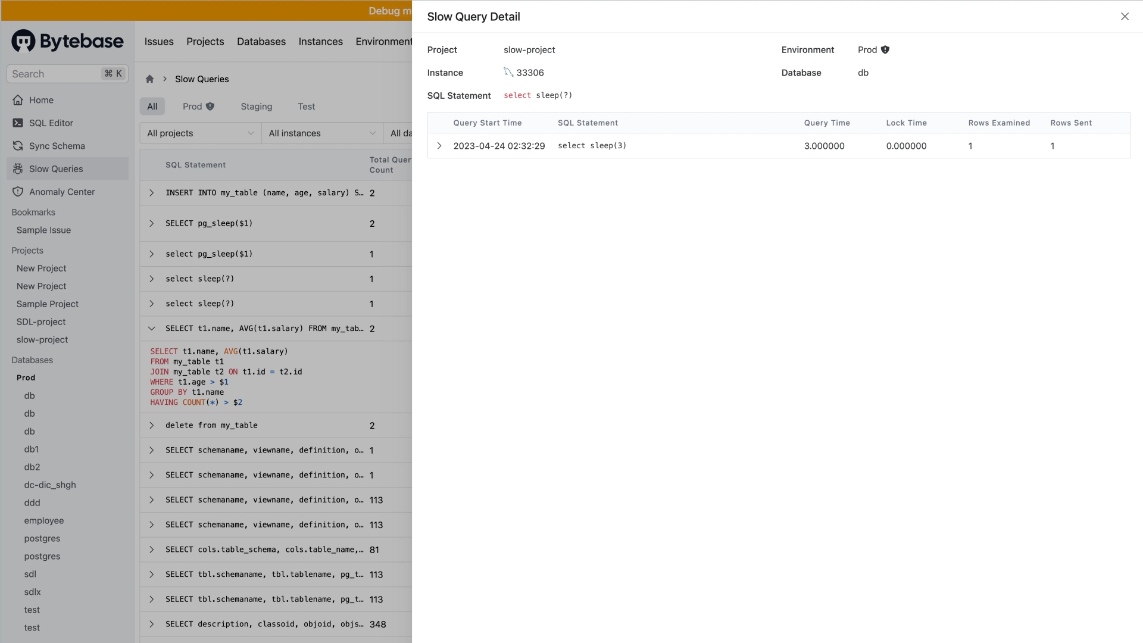1143x643 pixels.
Task: Expand the select sleep(?) slow query row
Action: pyautogui.click(x=151, y=279)
